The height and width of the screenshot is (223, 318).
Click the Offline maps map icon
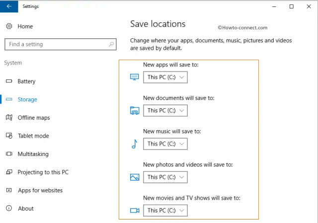pyautogui.click(x=9, y=117)
